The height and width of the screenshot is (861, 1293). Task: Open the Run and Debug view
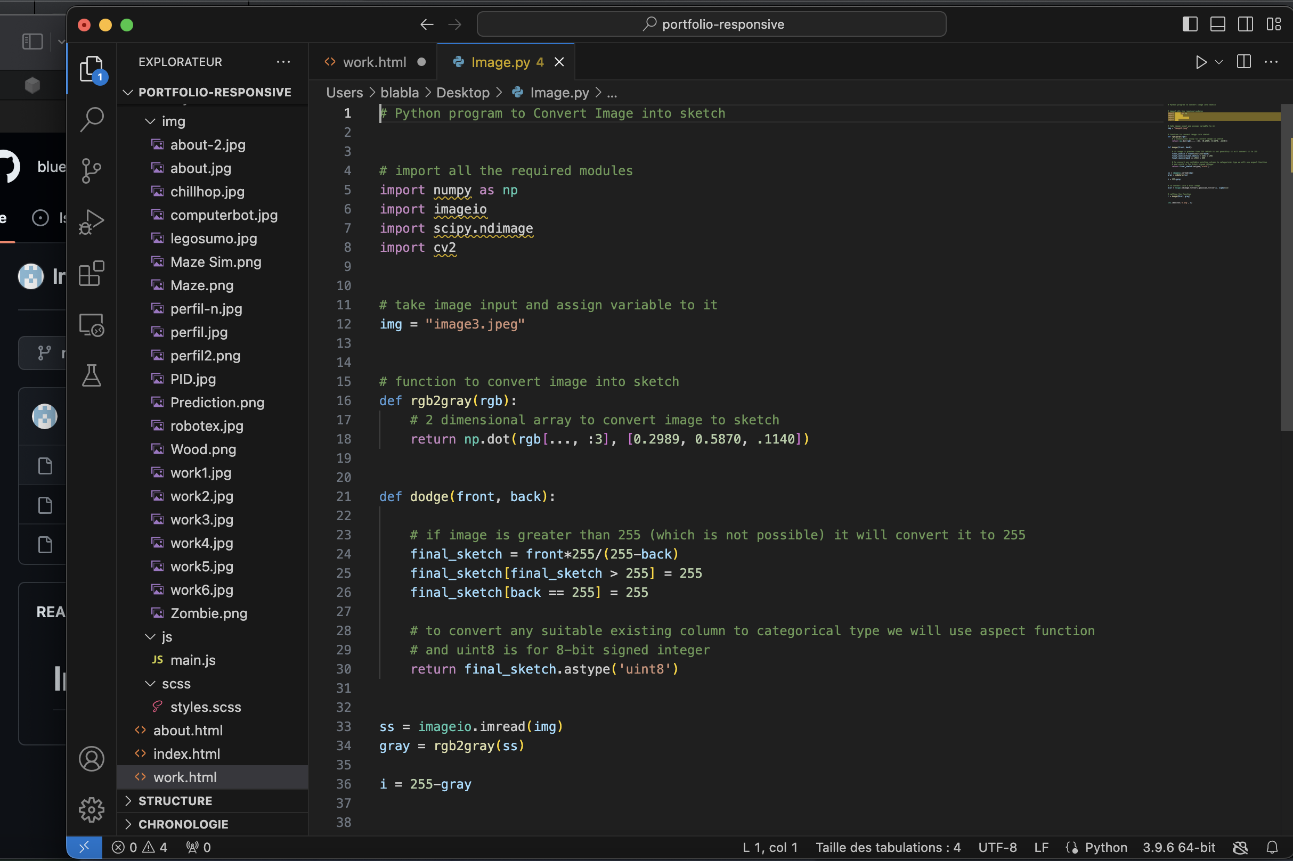(x=91, y=222)
